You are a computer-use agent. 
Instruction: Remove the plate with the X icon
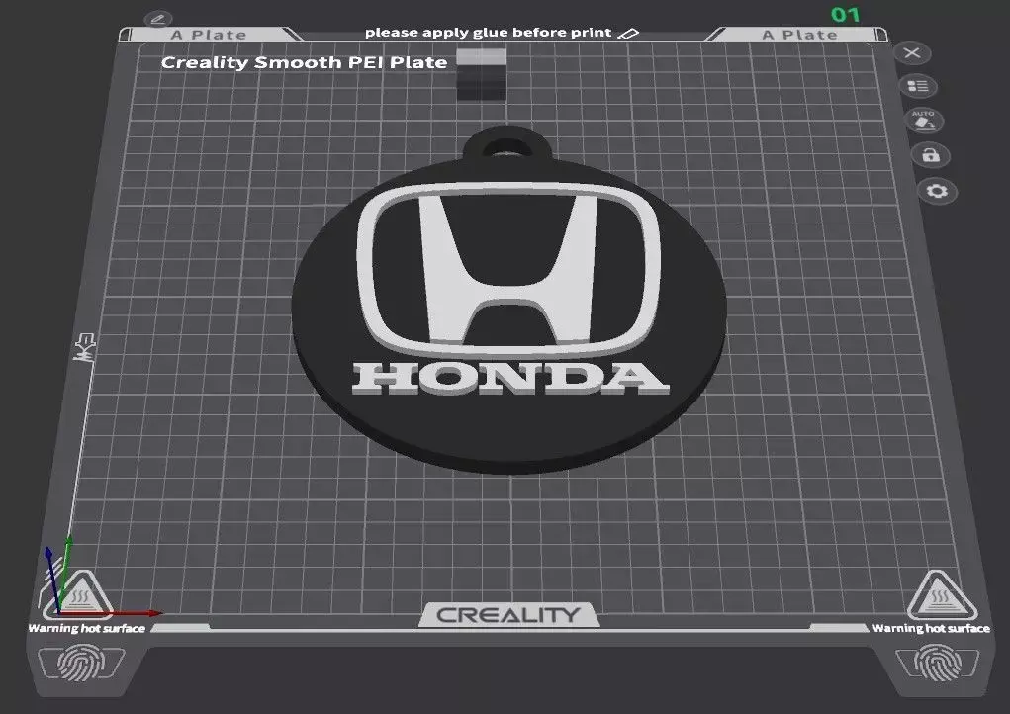[912, 52]
